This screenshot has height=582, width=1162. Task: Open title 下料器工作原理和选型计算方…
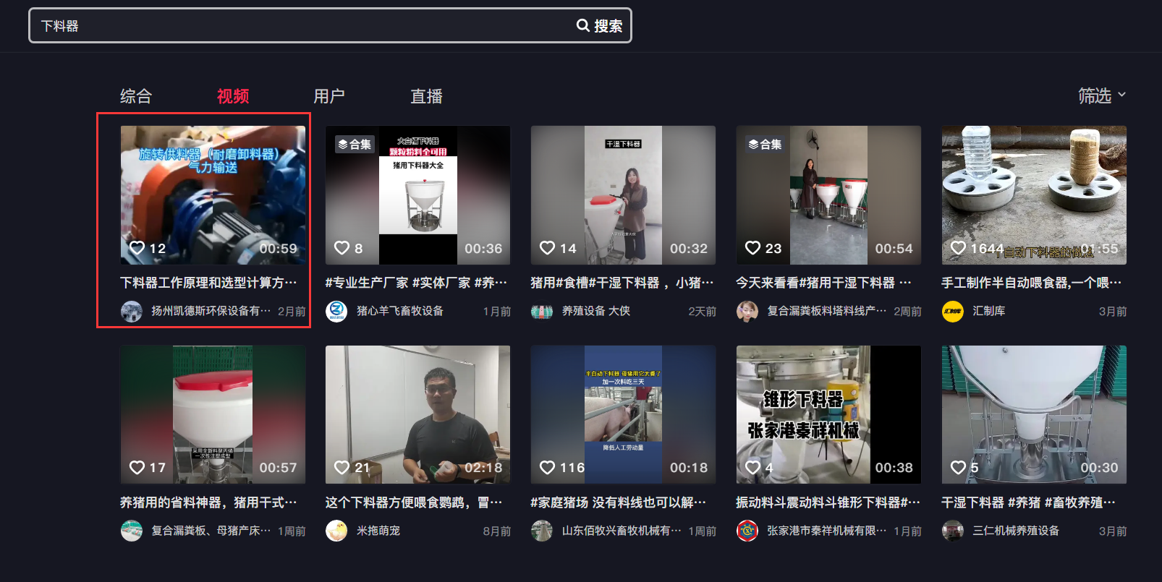coord(208,283)
